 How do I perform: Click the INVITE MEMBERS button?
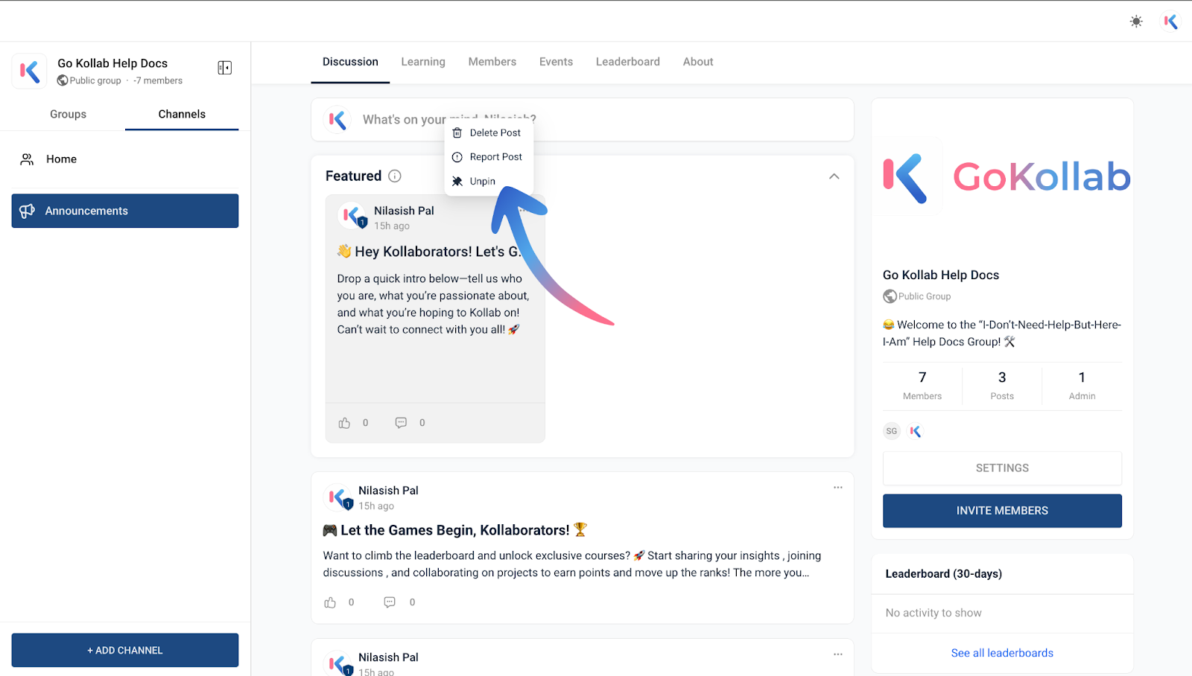pyautogui.click(x=1002, y=511)
